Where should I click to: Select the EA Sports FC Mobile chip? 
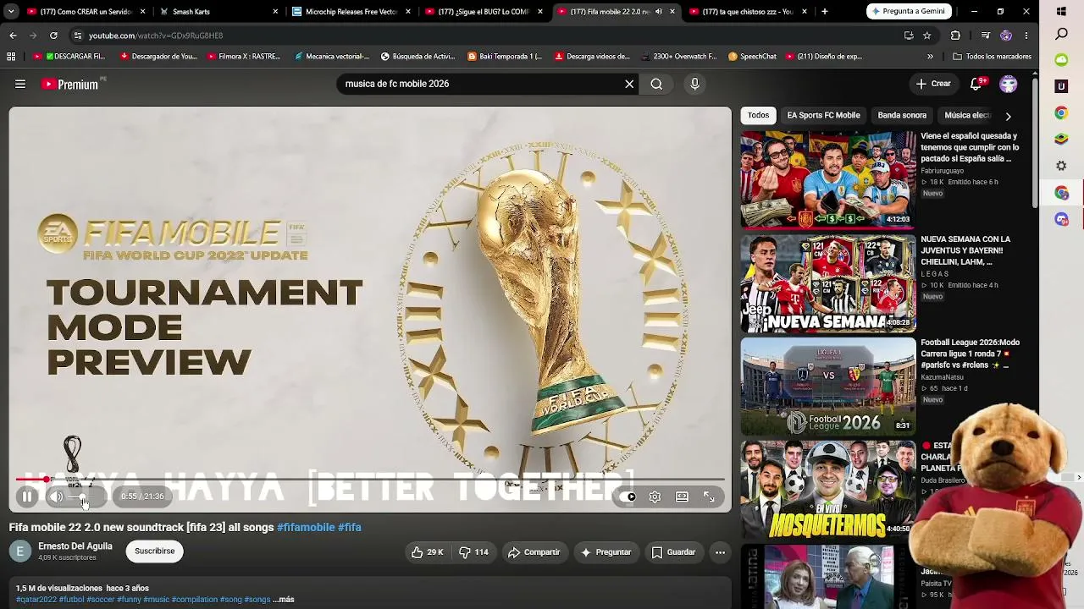click(x=823, y=115)
